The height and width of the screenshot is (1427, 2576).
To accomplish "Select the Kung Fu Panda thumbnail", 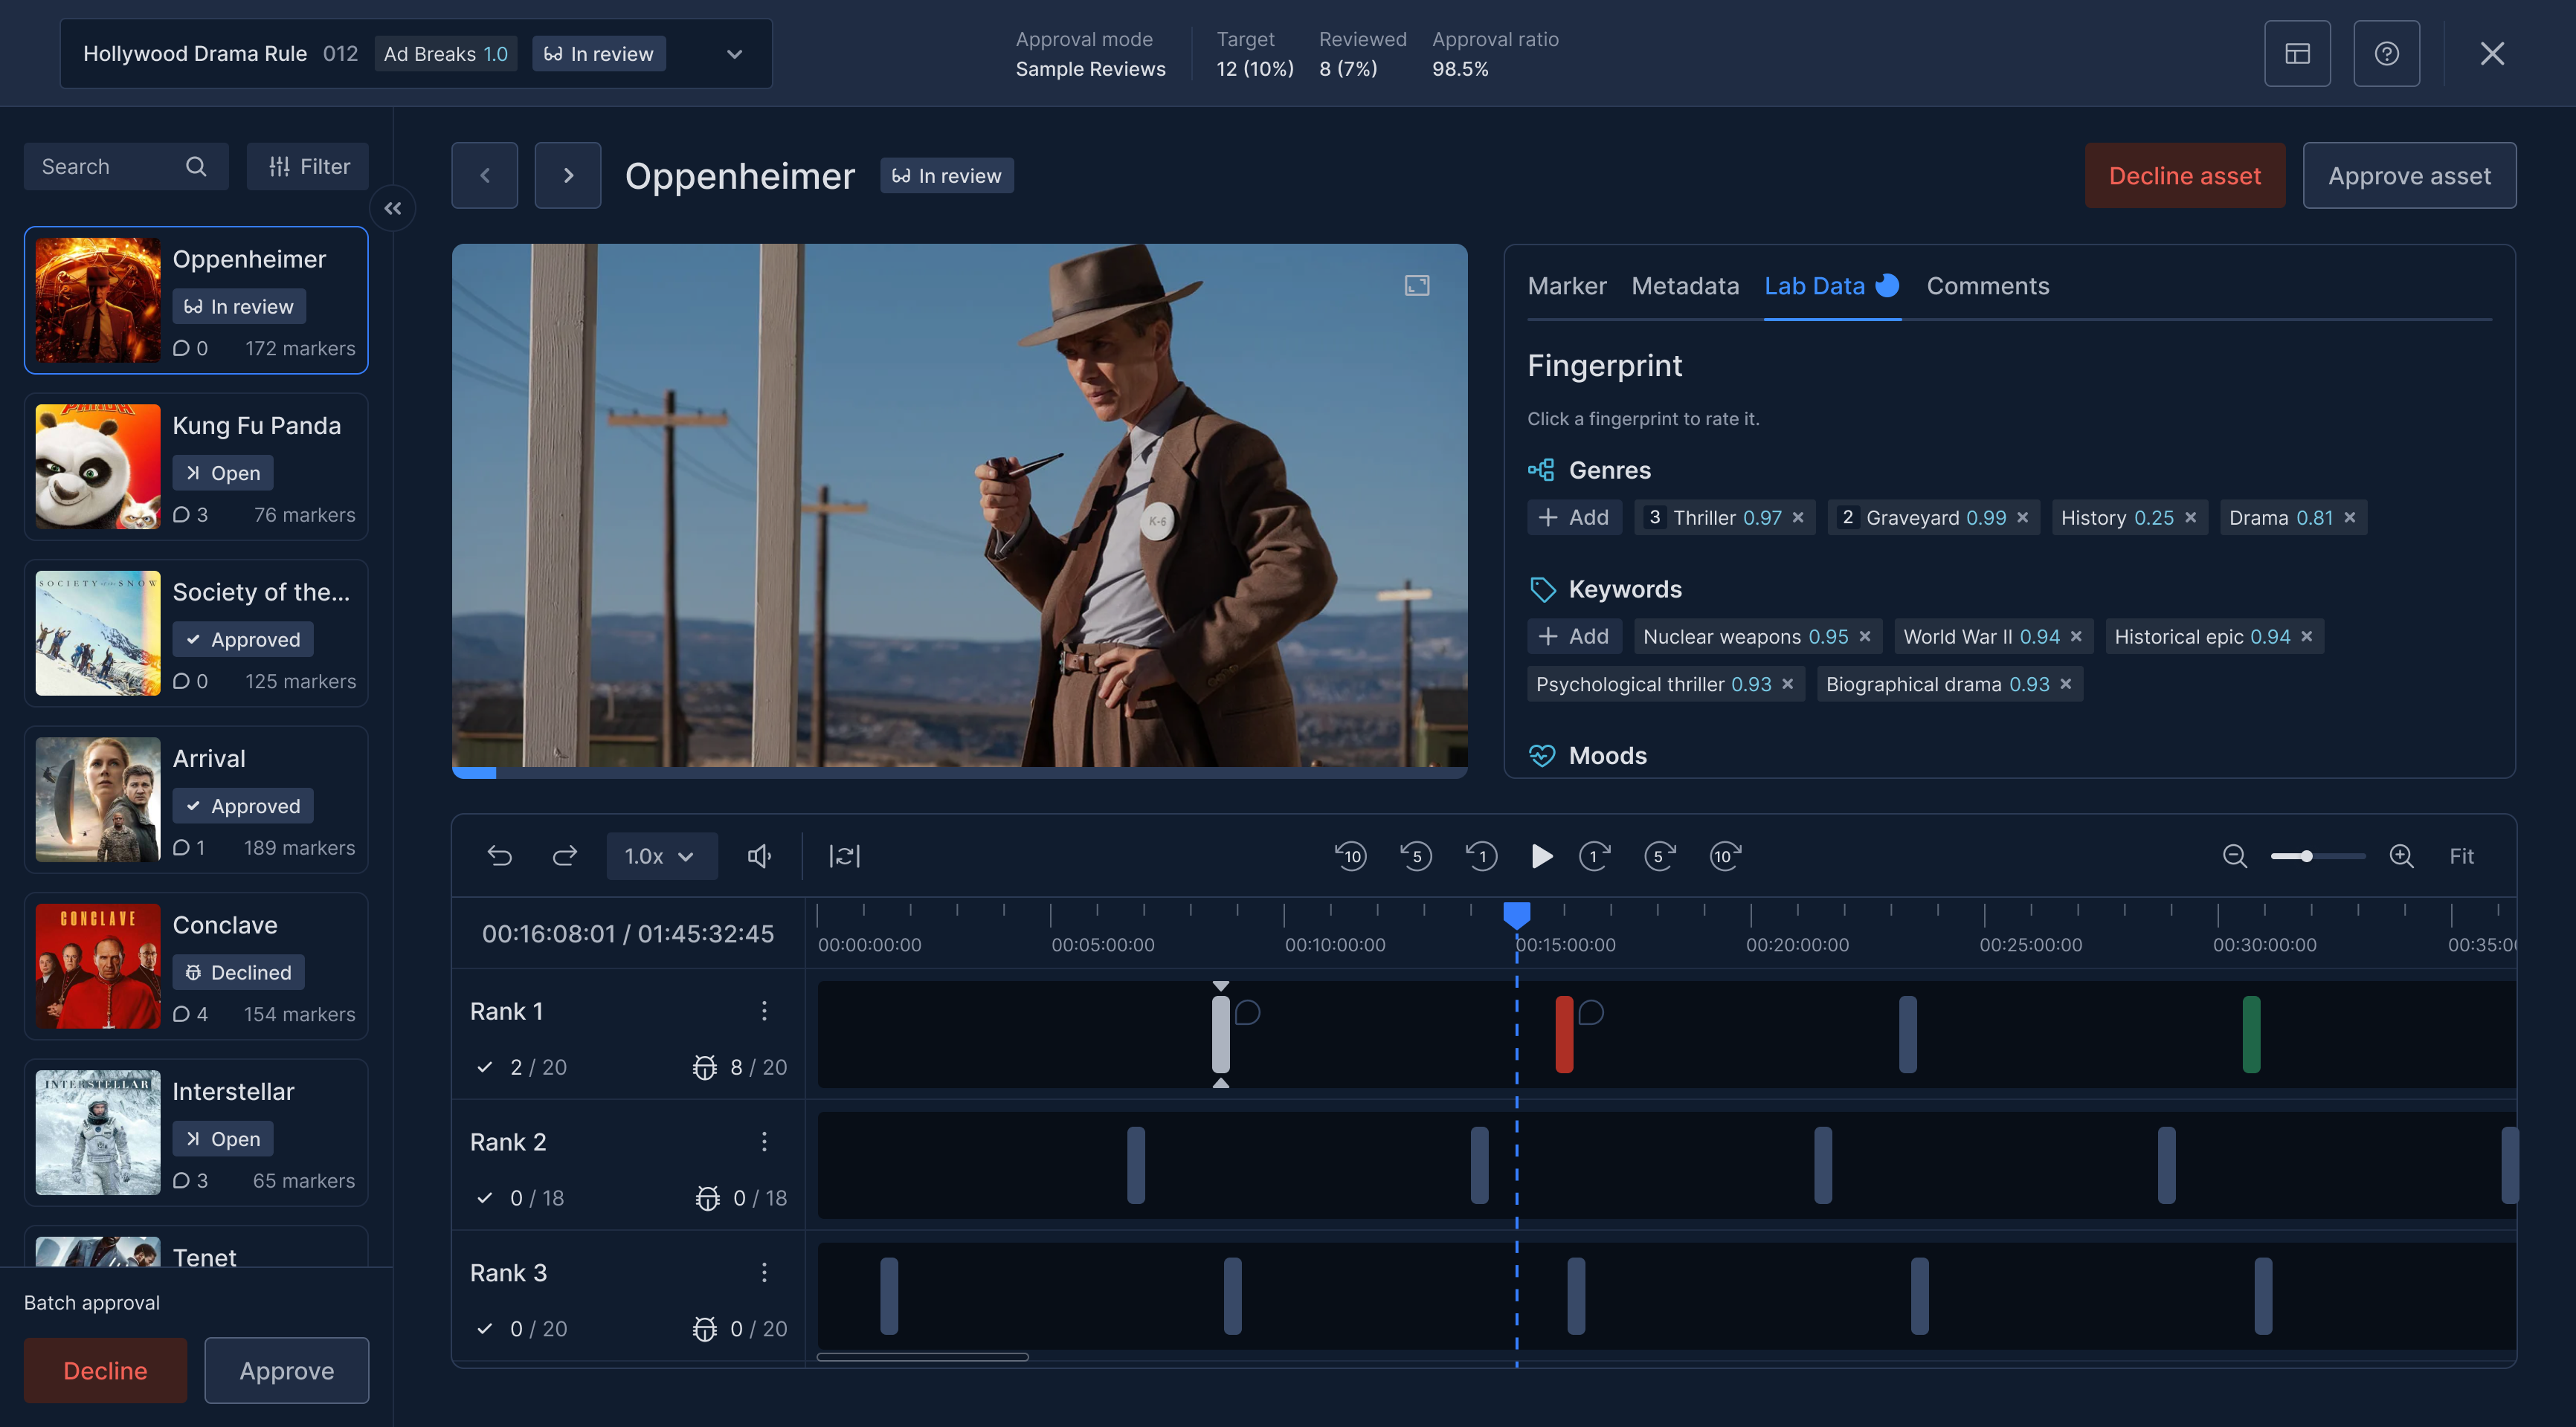I will (x=97, y=467).
